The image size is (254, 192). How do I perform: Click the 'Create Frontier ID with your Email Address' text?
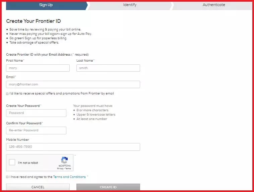(x=38, y=55)
